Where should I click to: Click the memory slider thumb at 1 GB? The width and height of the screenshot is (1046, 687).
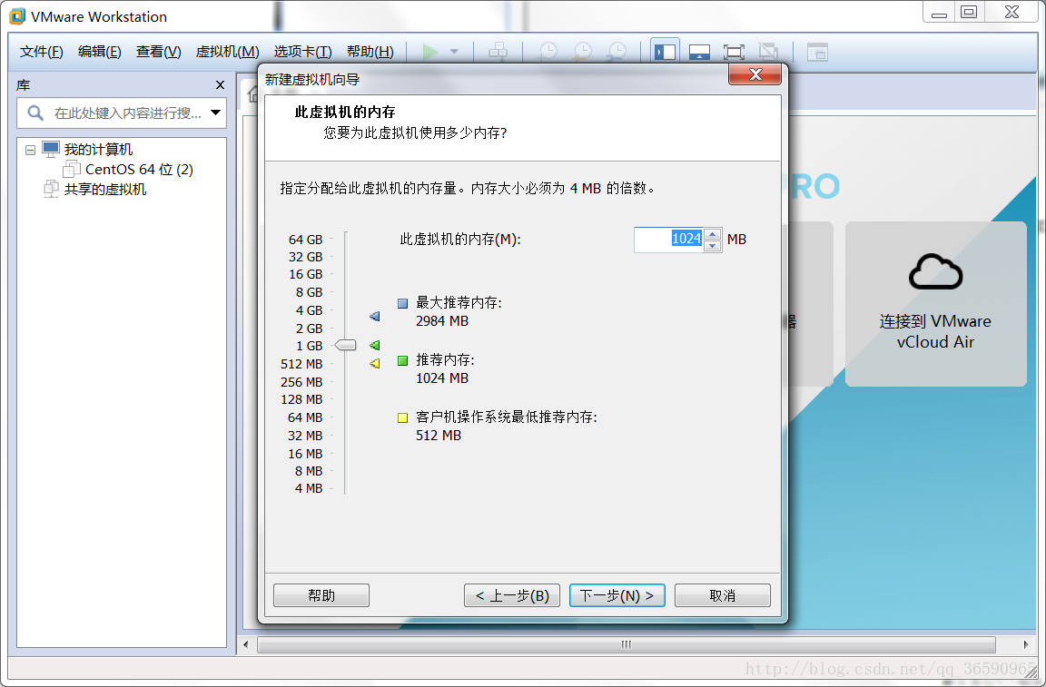point(345,345)
